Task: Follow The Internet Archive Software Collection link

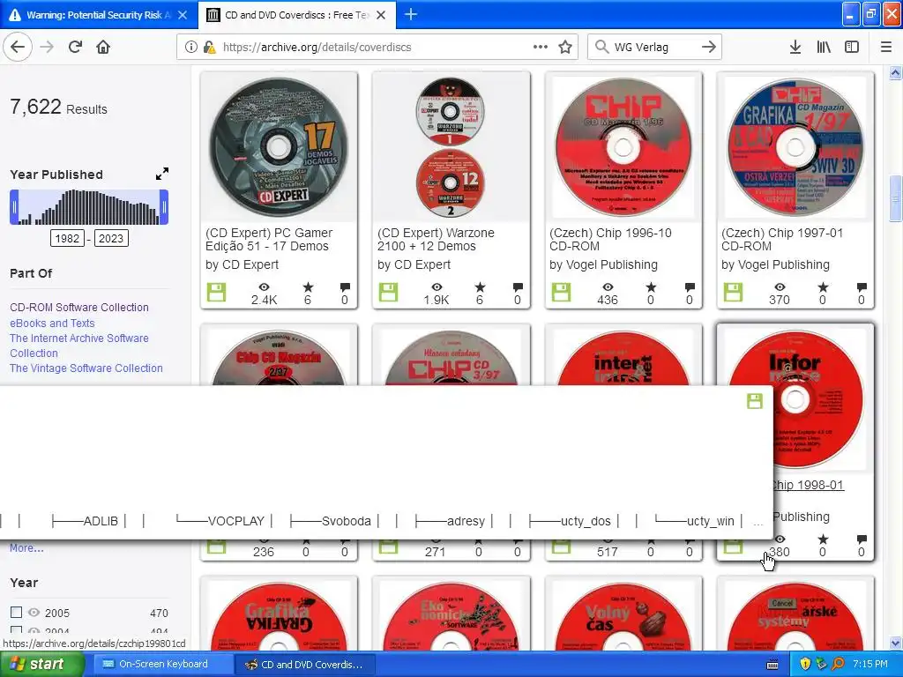Action: coord(78,346)
